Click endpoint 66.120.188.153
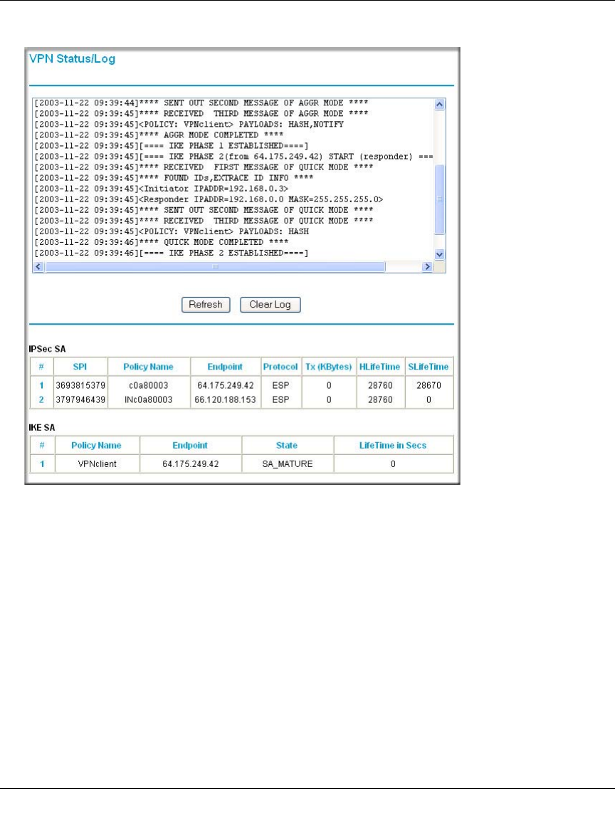The width and height of the screenshot is (615, 833). click(225, 399)
